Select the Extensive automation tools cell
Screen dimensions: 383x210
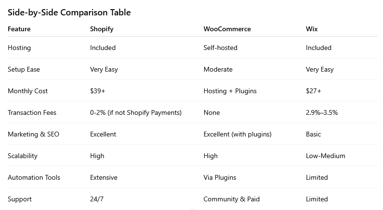point(104,177)
